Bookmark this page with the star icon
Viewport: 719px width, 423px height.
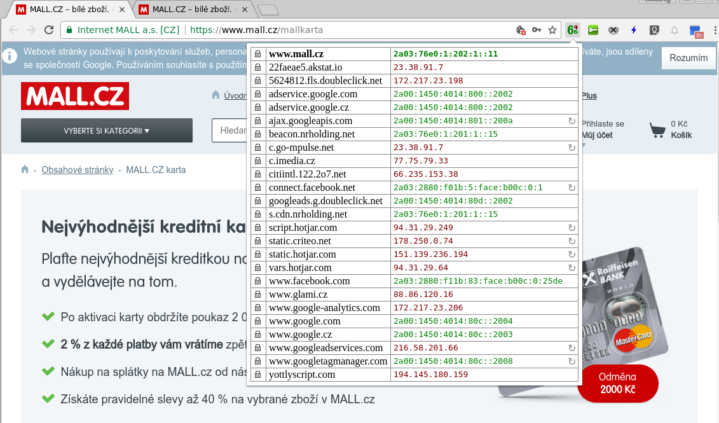(552, 31)
